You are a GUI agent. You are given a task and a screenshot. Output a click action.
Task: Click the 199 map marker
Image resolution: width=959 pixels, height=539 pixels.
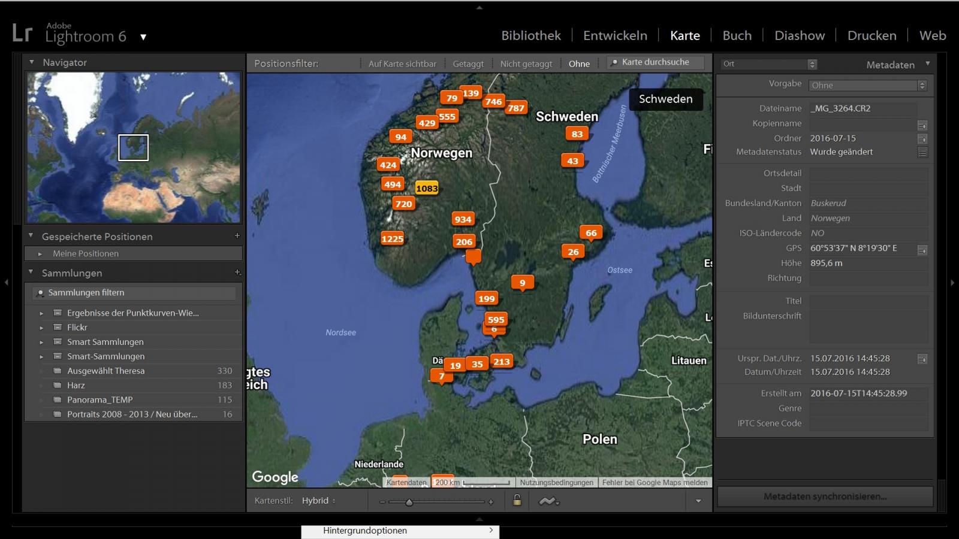pos(486,298)
